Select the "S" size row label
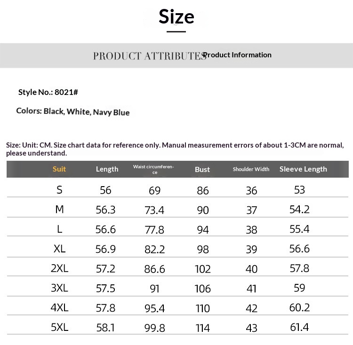Viewport: 353px width, 345px height. (x=59, y=190)
